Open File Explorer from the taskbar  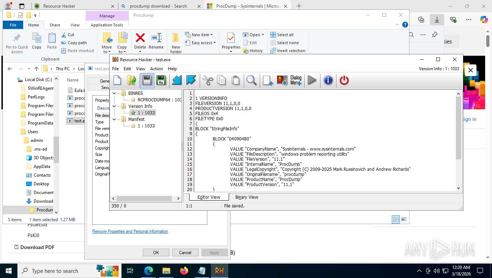tap(166, 271)
